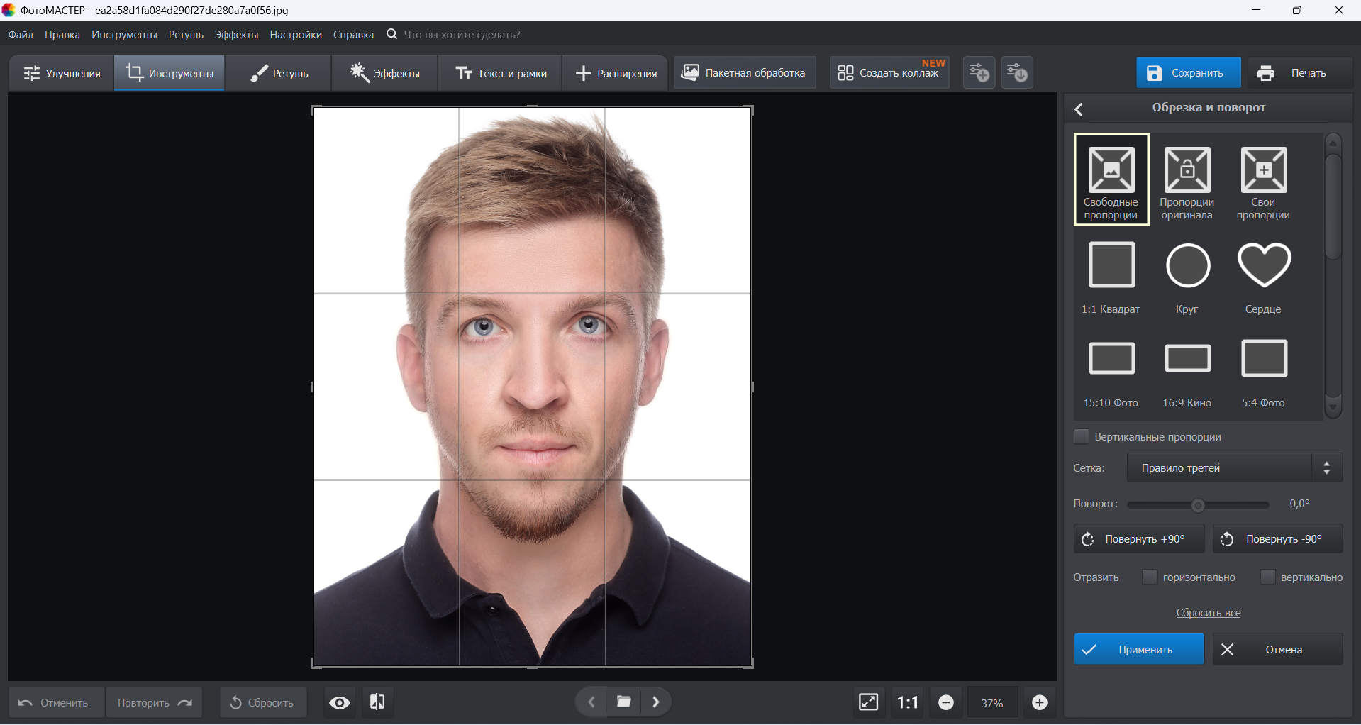This screenshot has height=725, width=1361.
Task: Click the before/after compare icon
Action: click(377, 702)
